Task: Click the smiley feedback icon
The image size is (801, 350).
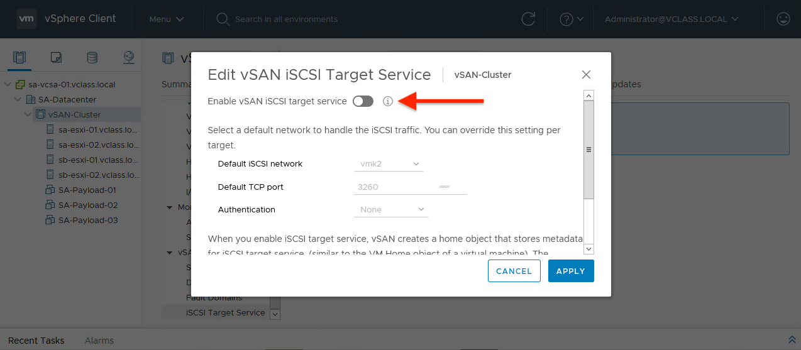Action: pos(783,19)
